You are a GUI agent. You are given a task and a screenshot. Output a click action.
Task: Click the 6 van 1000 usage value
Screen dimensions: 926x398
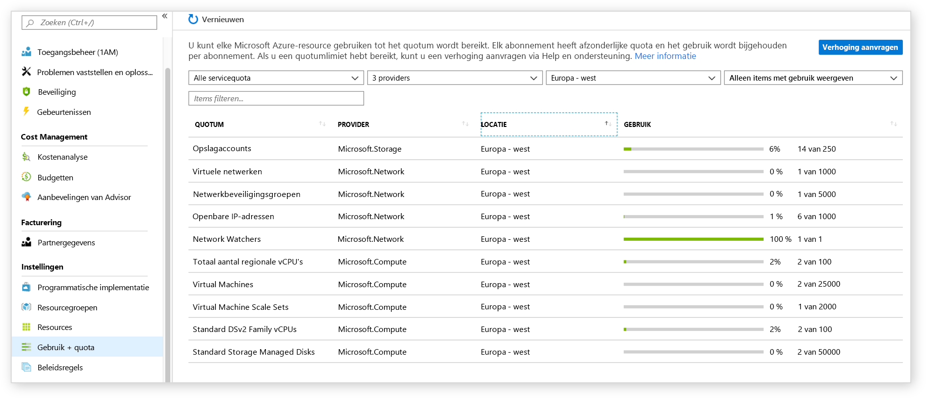(x=817, y=217)
